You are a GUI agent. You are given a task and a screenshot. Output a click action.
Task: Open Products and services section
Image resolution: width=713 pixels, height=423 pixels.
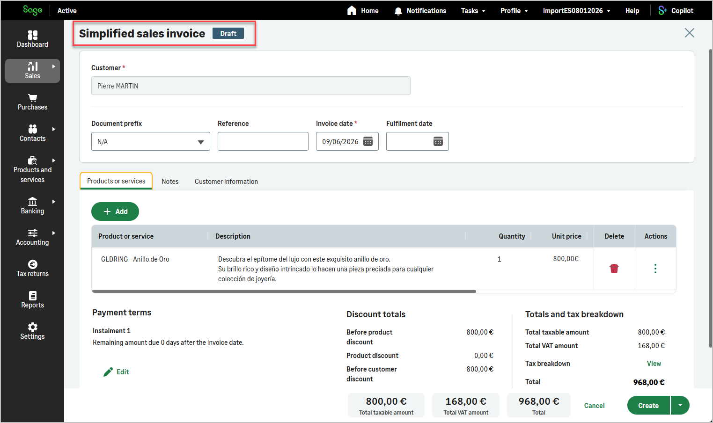(x=32, y=169)
